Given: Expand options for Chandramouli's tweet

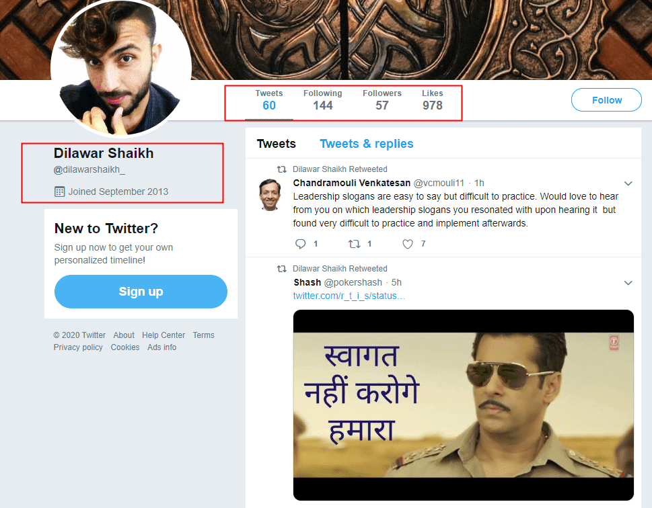Looking at the screenshot, I should click(x=628, y=183).
